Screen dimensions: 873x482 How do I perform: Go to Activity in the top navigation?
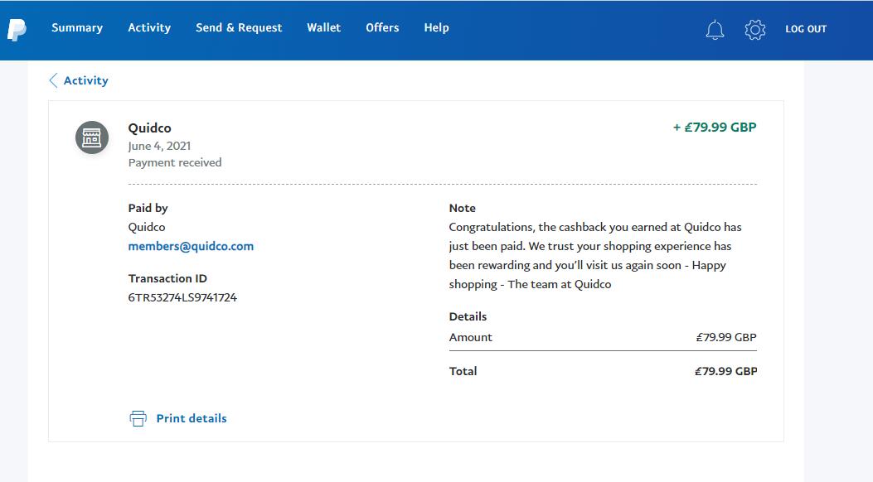[x=149, y=27]
